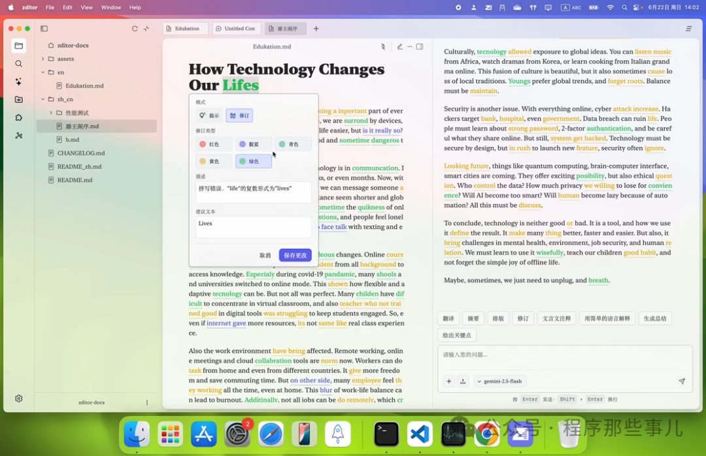706x456 pixels.
Task: Open Edukation.md in file tree
Action: click(84, 86)
